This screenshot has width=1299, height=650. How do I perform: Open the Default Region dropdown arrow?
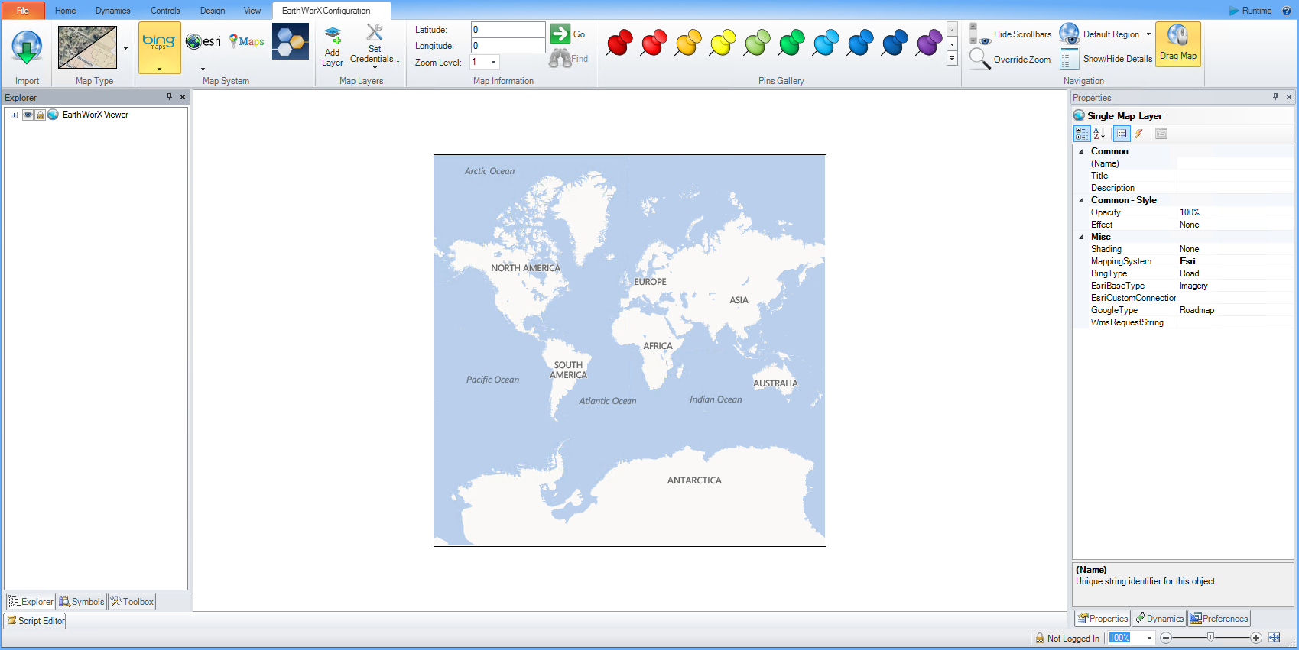pyautogui.click(x=1148, y=34)
